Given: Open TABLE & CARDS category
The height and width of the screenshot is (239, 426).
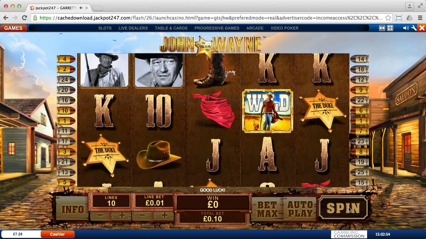Looking at the screenshot, I should 171,28.
